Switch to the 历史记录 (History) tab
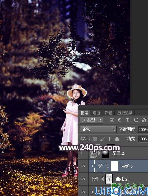Screen dimensions: 148x196 [125, 113]
